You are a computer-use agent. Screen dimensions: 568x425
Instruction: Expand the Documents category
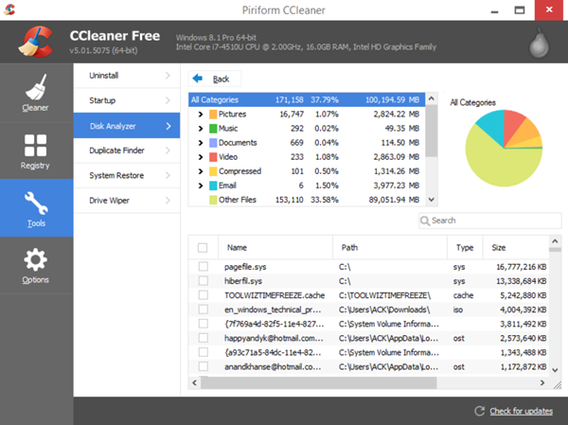[x=201, y=143]
